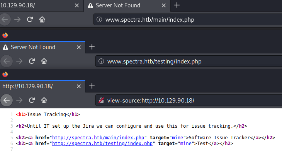
Task: Open new tab in view-source window
Action: point(92,86)
